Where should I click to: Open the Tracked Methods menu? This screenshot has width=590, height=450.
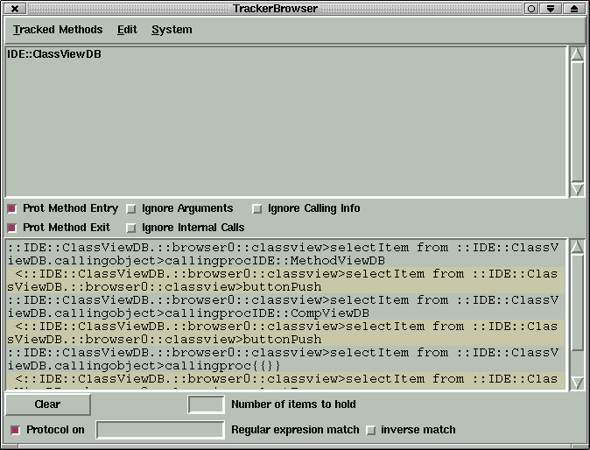tap(58, 30)
